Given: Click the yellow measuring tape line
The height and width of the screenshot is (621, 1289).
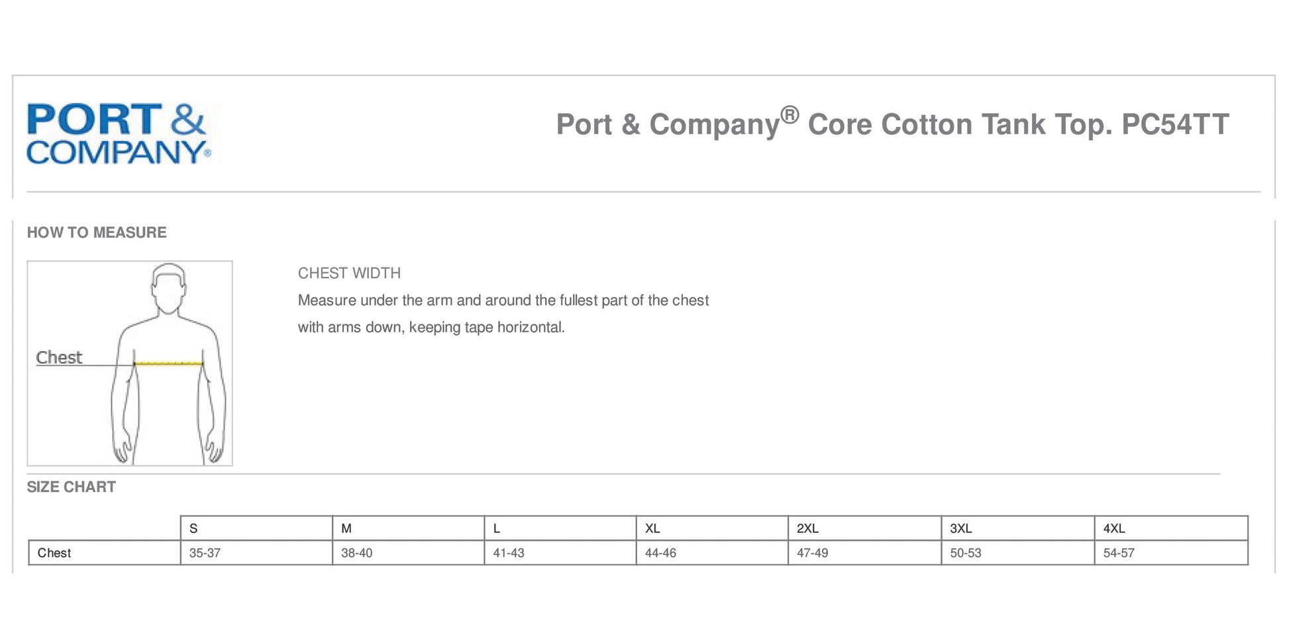Looking at the screenshot, I should tap(168, 363).
